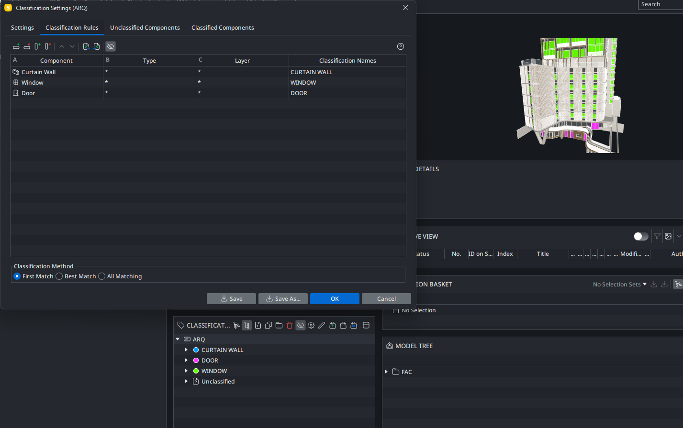The height and width of the screenshot is (428, 683).
Task: Open the chevron dropdown beside image icon
Action: (679, 236)
